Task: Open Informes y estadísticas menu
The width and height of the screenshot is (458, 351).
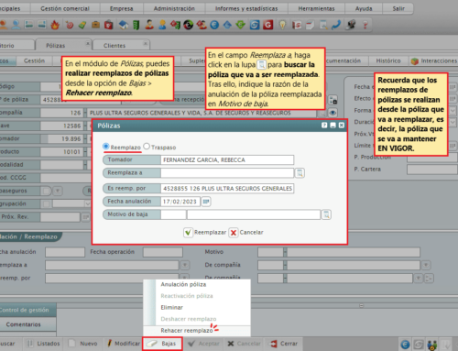Action: click(x=246, y=8)
